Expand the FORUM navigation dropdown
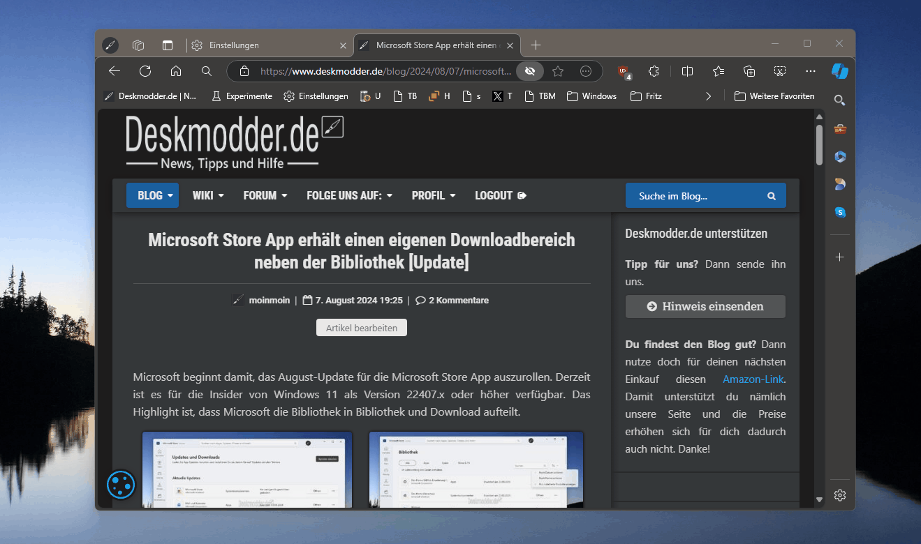 [x=265, y=195]
